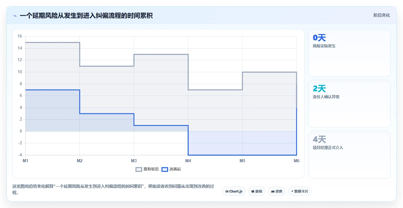This screenshot has width=403, height=208.
Task: Click the M1 axis label
Action: 25,161
